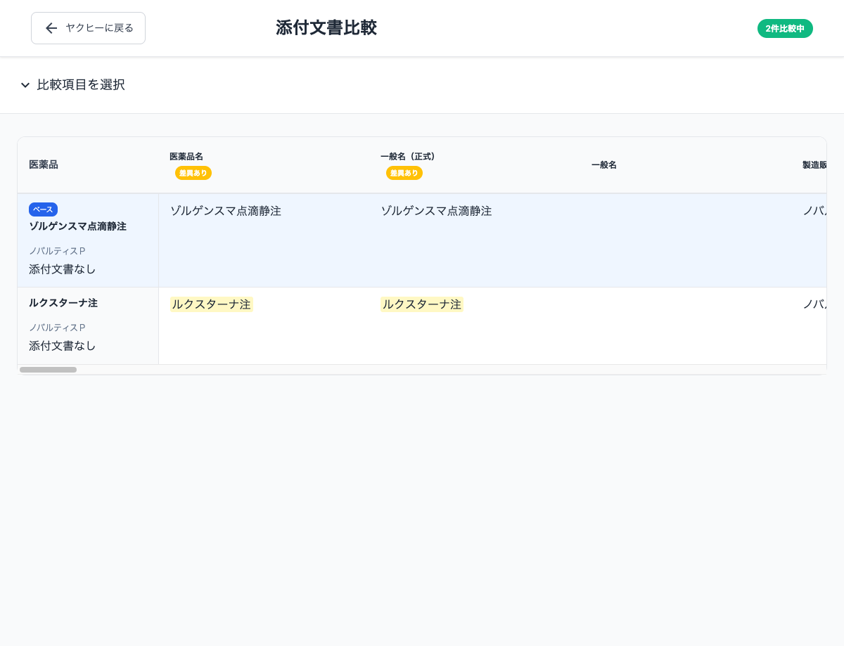Click the chevron next to 比較項目を選択
The image size is (844, 646).
pos(25,85)
